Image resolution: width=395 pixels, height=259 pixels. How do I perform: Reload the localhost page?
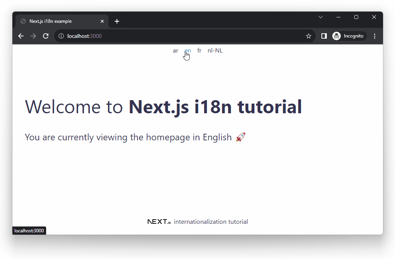46,36
